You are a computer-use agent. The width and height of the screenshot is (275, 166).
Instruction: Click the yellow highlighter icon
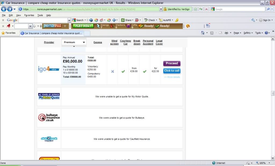click(177, 20)
